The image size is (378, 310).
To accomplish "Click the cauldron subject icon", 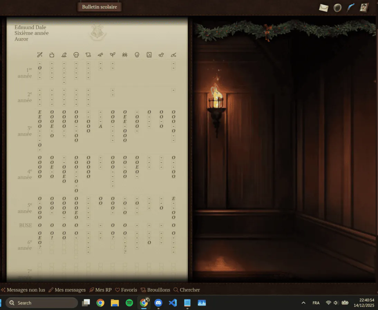I will click(52, 55).
